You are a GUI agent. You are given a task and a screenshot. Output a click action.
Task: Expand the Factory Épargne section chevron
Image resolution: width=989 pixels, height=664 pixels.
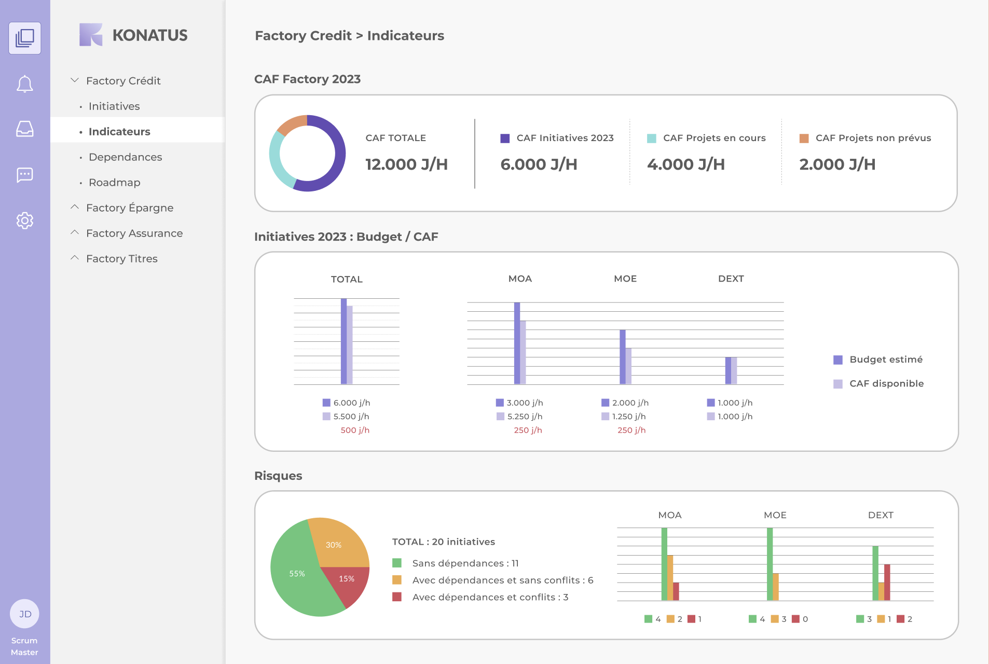(x=75, y=208)
